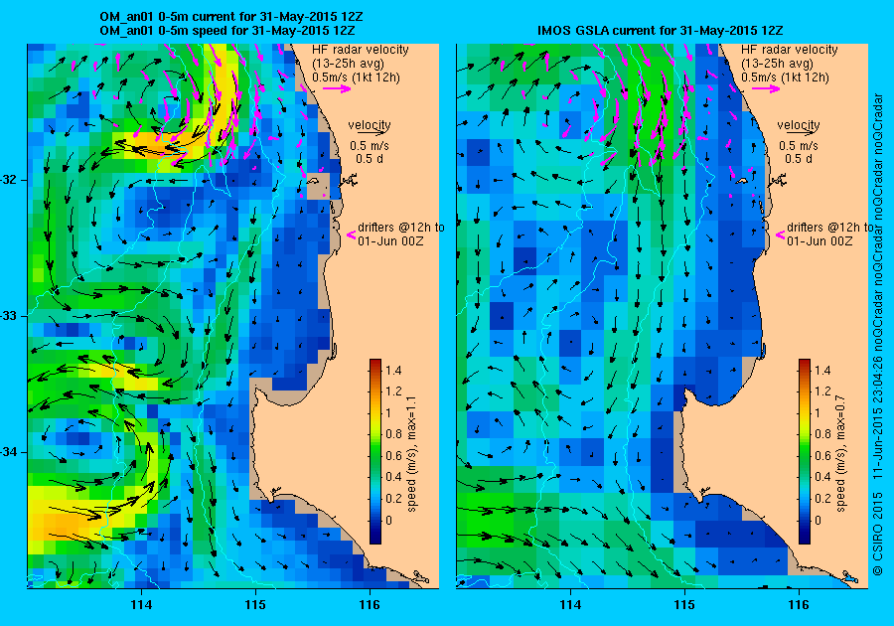Click the '0' tick on the left color bar

388,520
